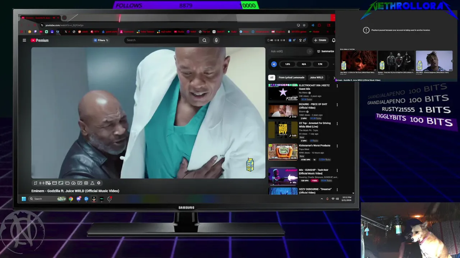
Task: Open Kickstarter's Worst Products thumbnail
Action: pos(283,152)
